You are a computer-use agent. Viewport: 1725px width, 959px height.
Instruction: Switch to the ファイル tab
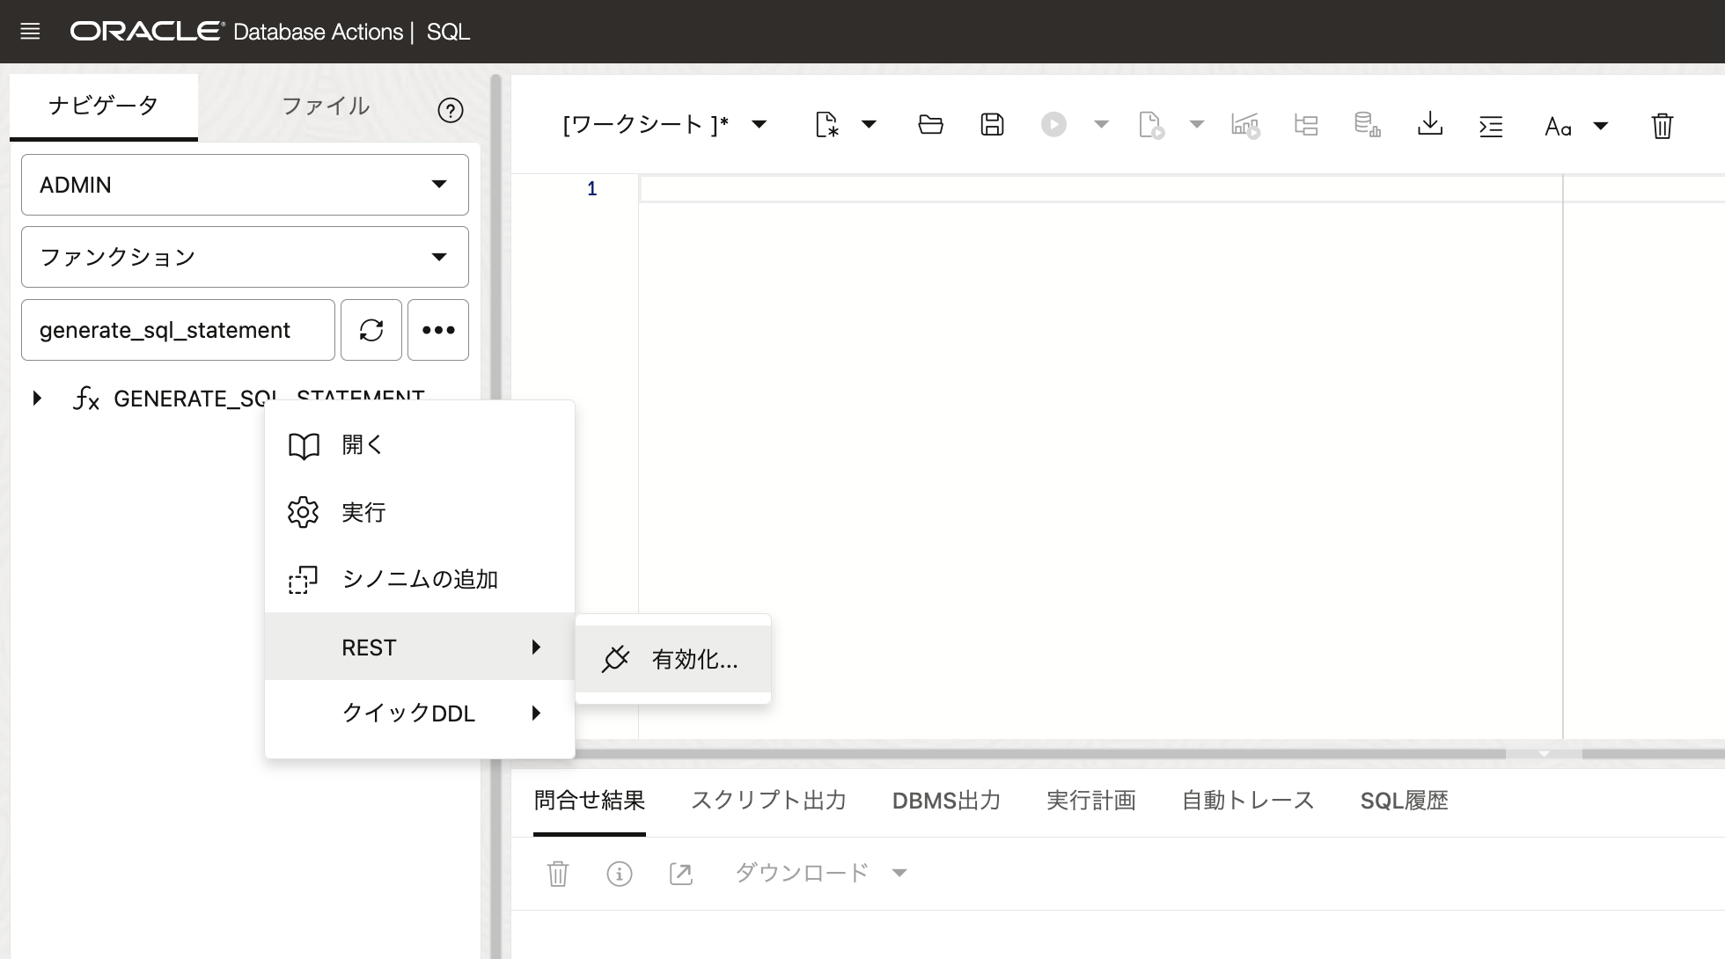coord(325,106)
